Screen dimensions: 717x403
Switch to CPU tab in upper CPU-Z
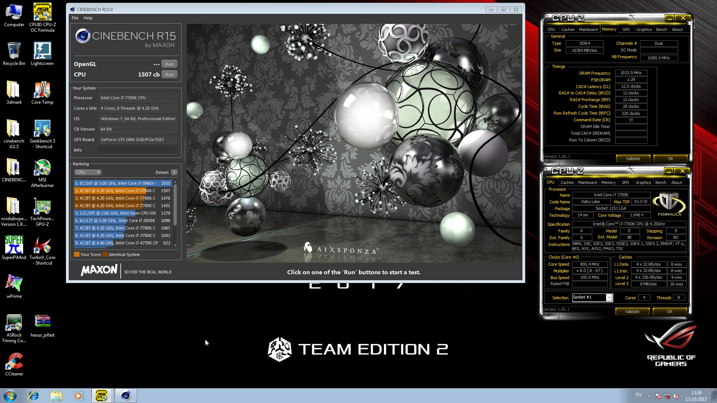(551, 29)
